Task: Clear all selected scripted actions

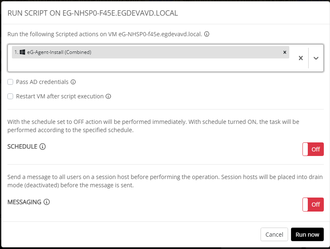Action: (301, 58)
